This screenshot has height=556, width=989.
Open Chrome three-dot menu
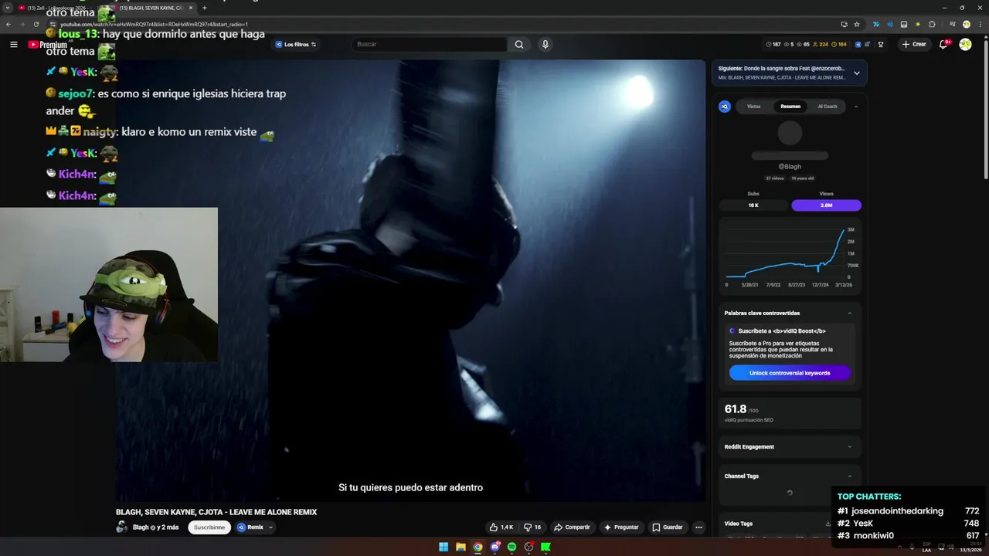(x=979, y=24)
